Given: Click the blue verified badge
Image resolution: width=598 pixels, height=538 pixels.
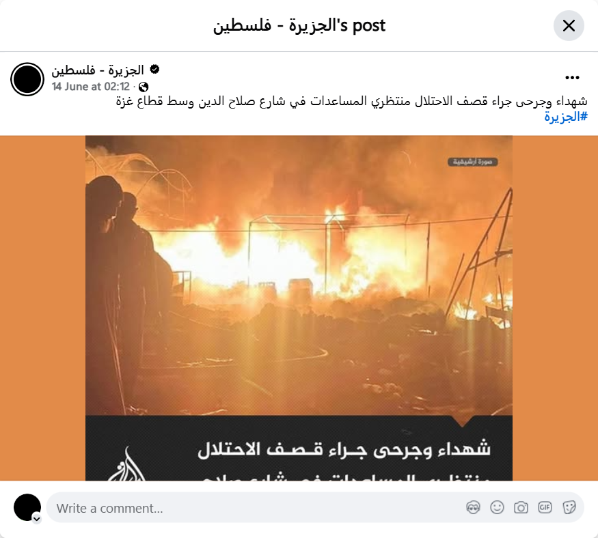Looking at the screenshot, I should [154, 70].
